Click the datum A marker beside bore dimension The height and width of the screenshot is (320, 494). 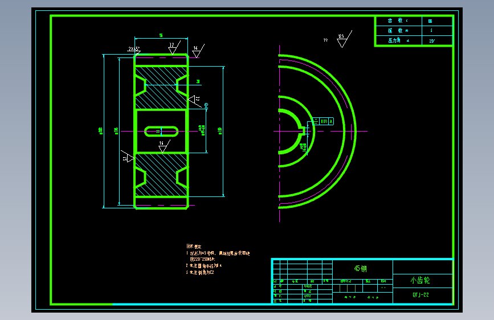pos(206,105)
